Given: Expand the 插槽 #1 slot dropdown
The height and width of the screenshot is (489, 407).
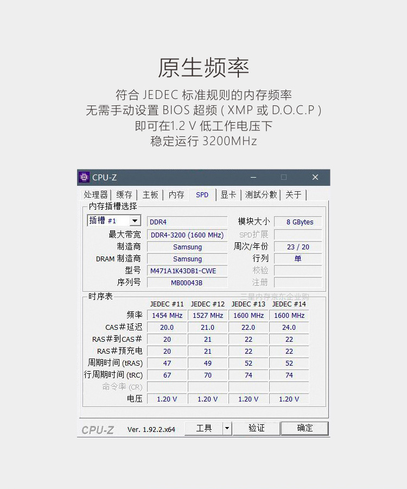Looking at the screenshot, I should [x=135, y=221].
